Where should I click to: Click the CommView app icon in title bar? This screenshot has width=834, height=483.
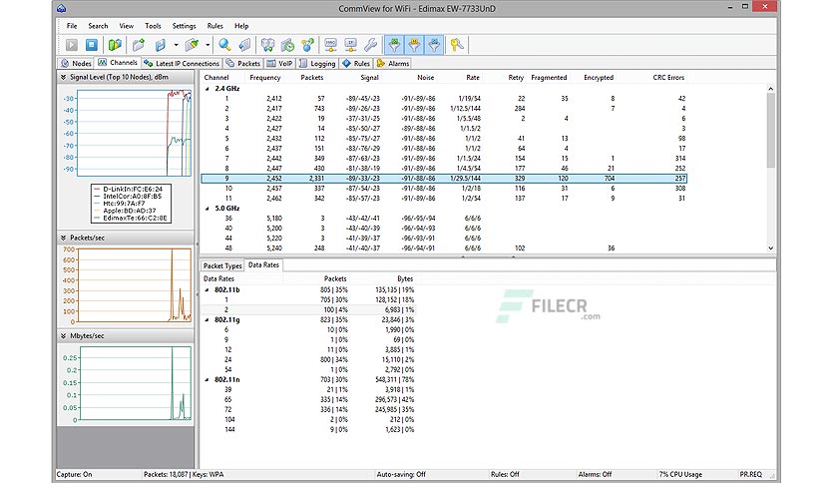(x=62, y=8)
